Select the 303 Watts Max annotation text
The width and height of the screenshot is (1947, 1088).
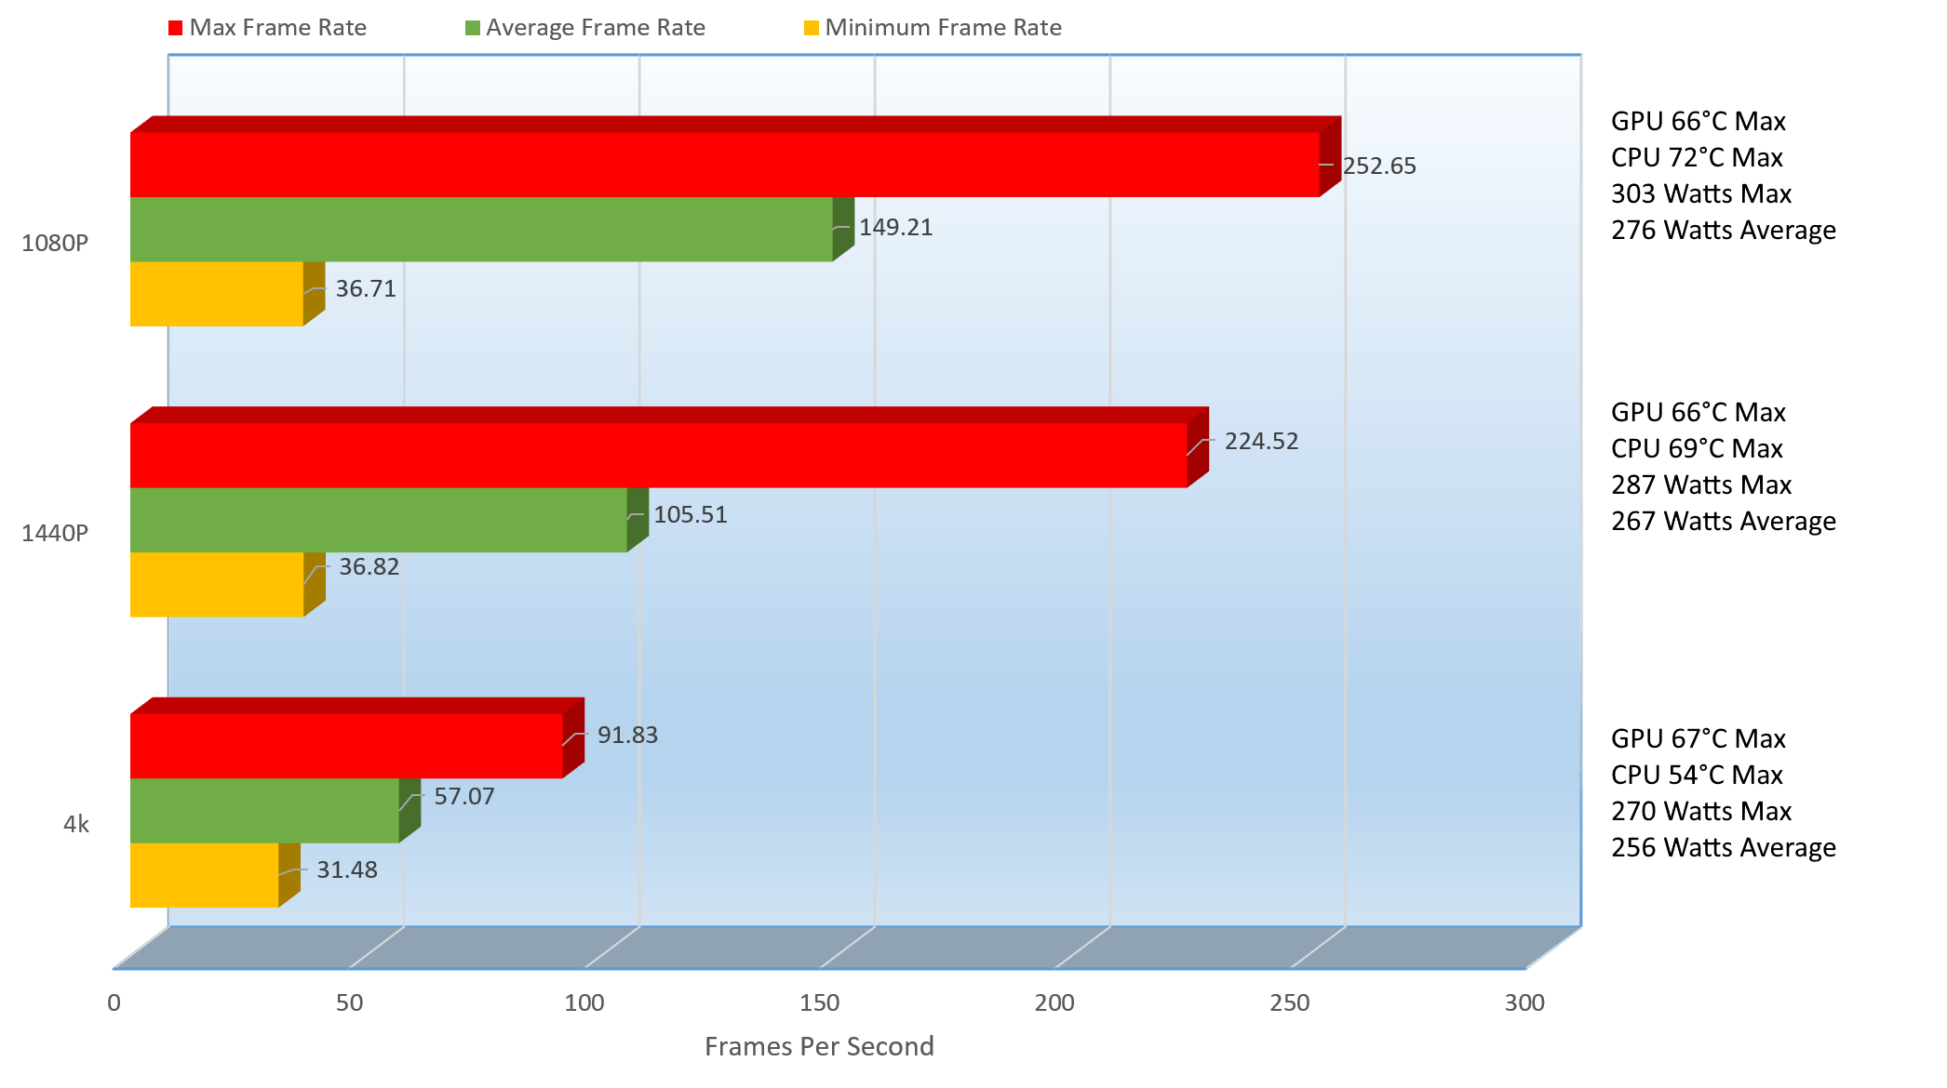pos(1700,194)
